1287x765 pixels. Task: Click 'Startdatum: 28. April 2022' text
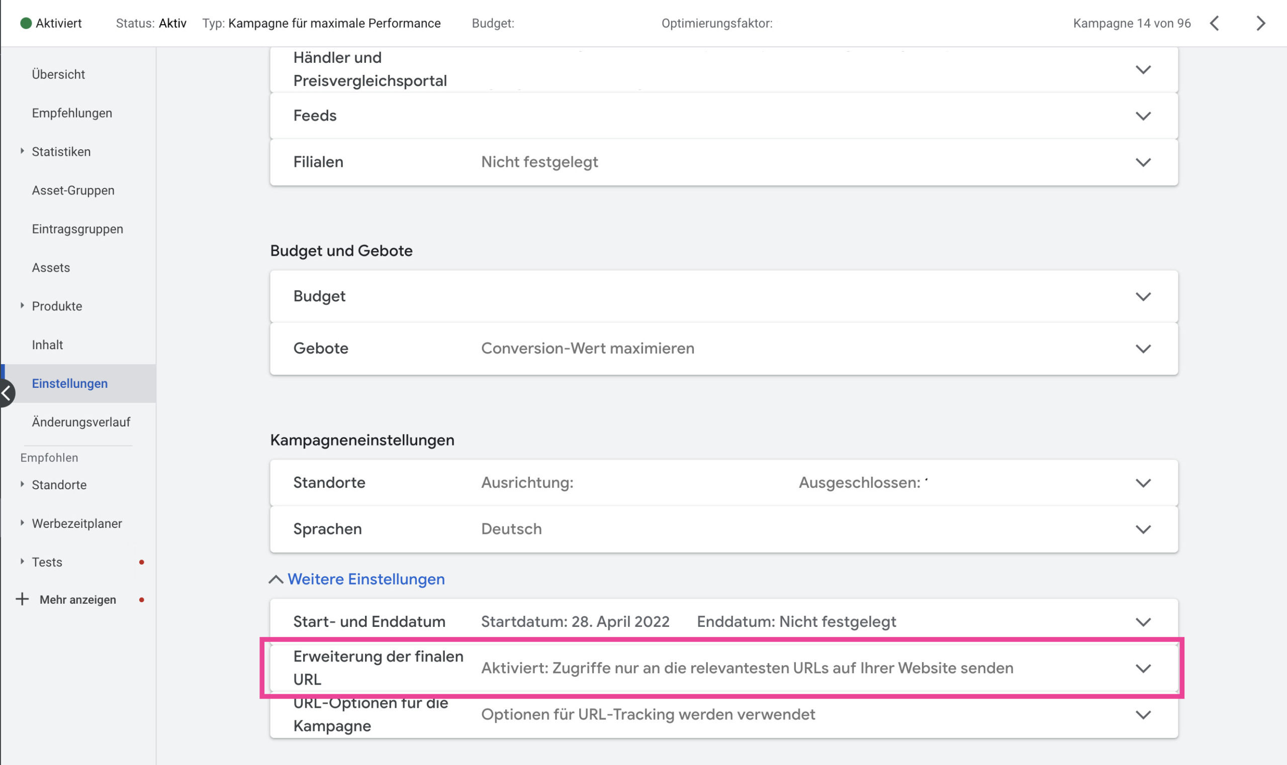pos(575,622)
